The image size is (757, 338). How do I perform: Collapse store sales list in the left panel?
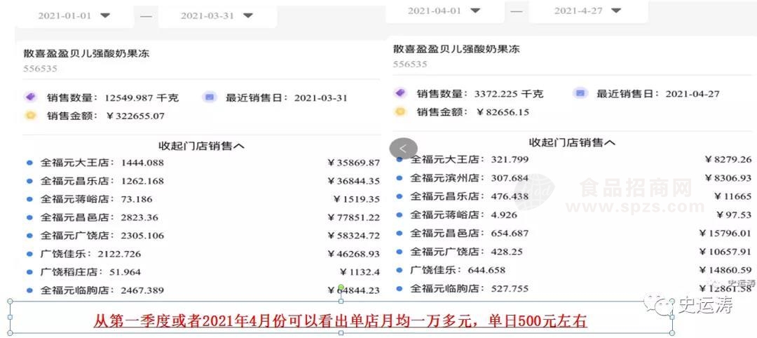point(201,146)
